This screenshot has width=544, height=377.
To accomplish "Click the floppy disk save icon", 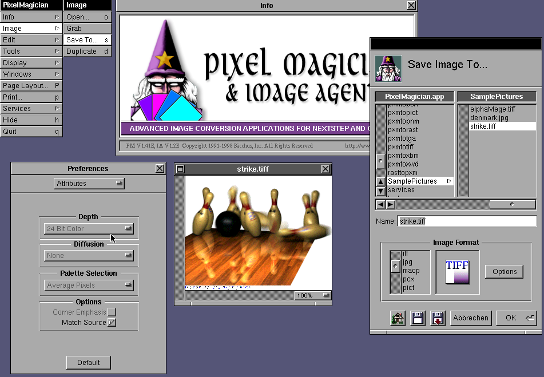I will [418, 319].
